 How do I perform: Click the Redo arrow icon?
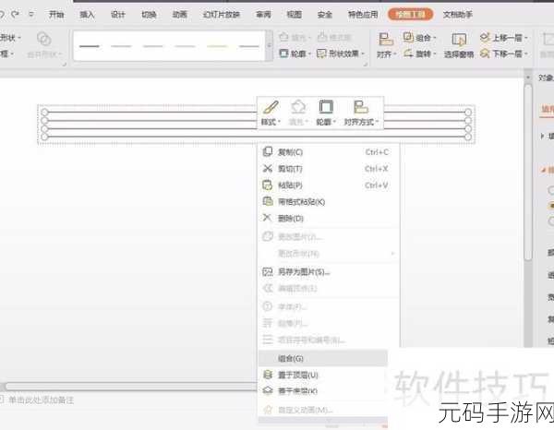[x=15, y=14]
